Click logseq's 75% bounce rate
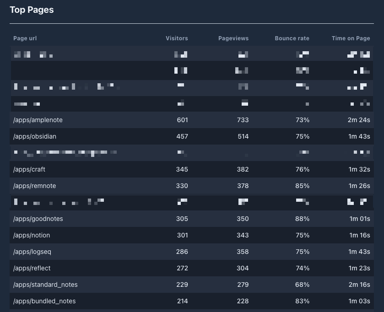Screen dimensions: 384x312 pyautogui.click(x=303, y=252)
